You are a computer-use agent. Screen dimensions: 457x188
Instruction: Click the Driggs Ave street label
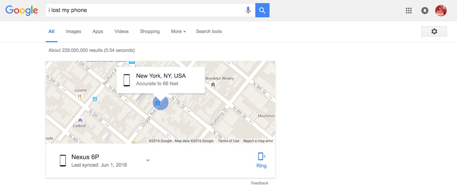[x=149, y=118]
